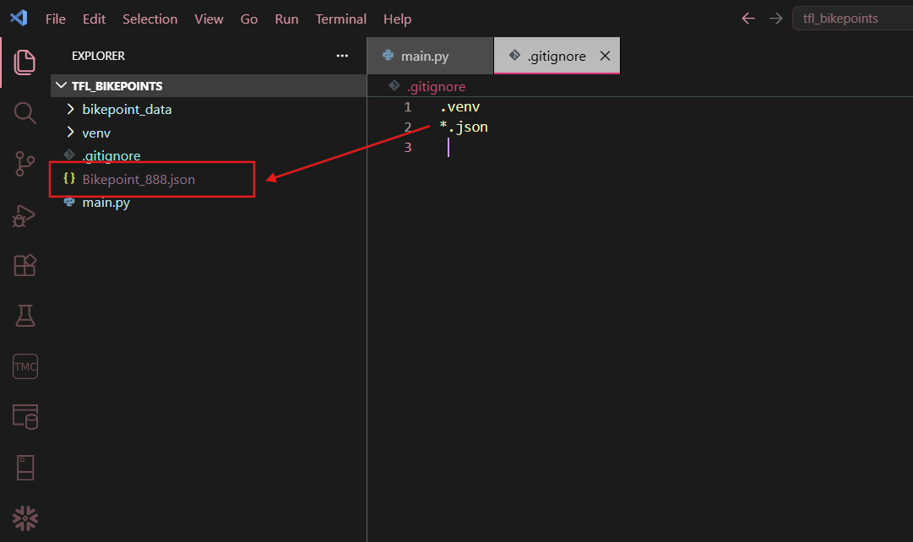Open the database explorer sidebar icon
This screenshot has height=542, width=913.
click(25, 417)
